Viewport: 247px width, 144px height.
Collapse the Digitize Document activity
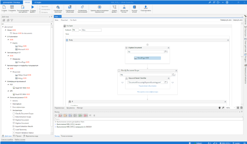(168, 48)
